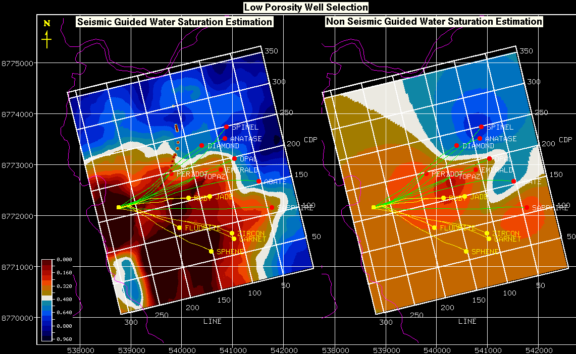576x354 pixels.
Task: Select the yellow square platform marker in right map
Action: point(374,207)
